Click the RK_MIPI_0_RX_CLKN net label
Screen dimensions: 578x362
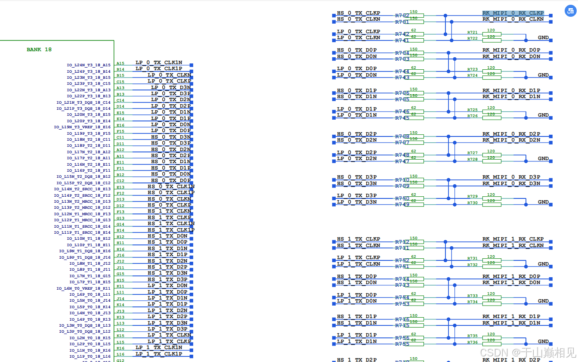513,19
